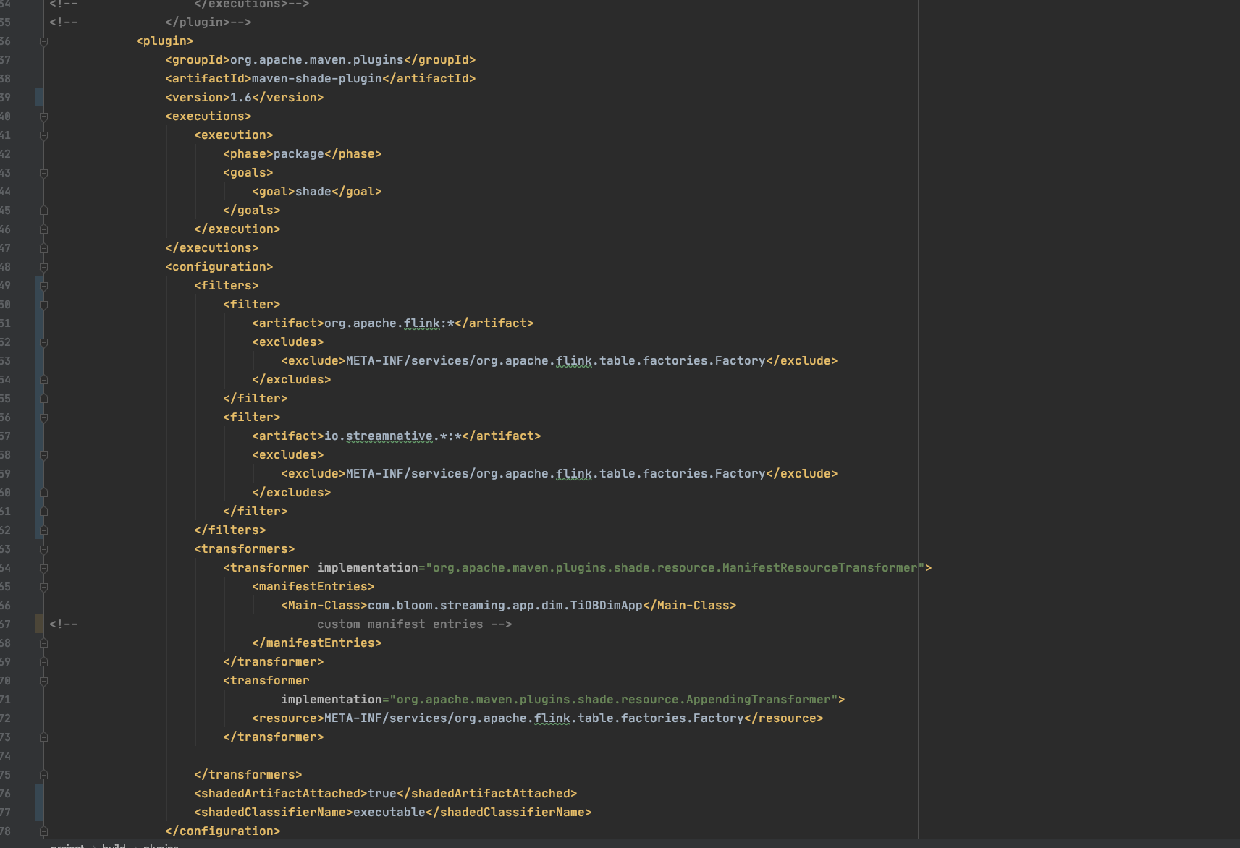Viewport: 1240px width, 848px height.
Task: Click fold end marker beside </configuration>
Action: 43,831
